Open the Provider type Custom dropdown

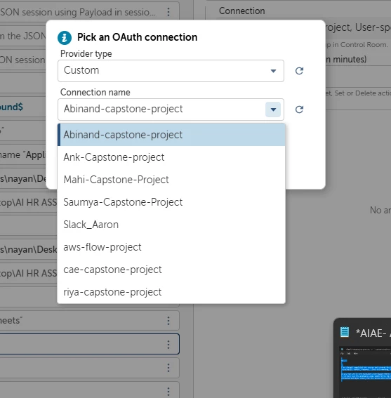(171, 71)
